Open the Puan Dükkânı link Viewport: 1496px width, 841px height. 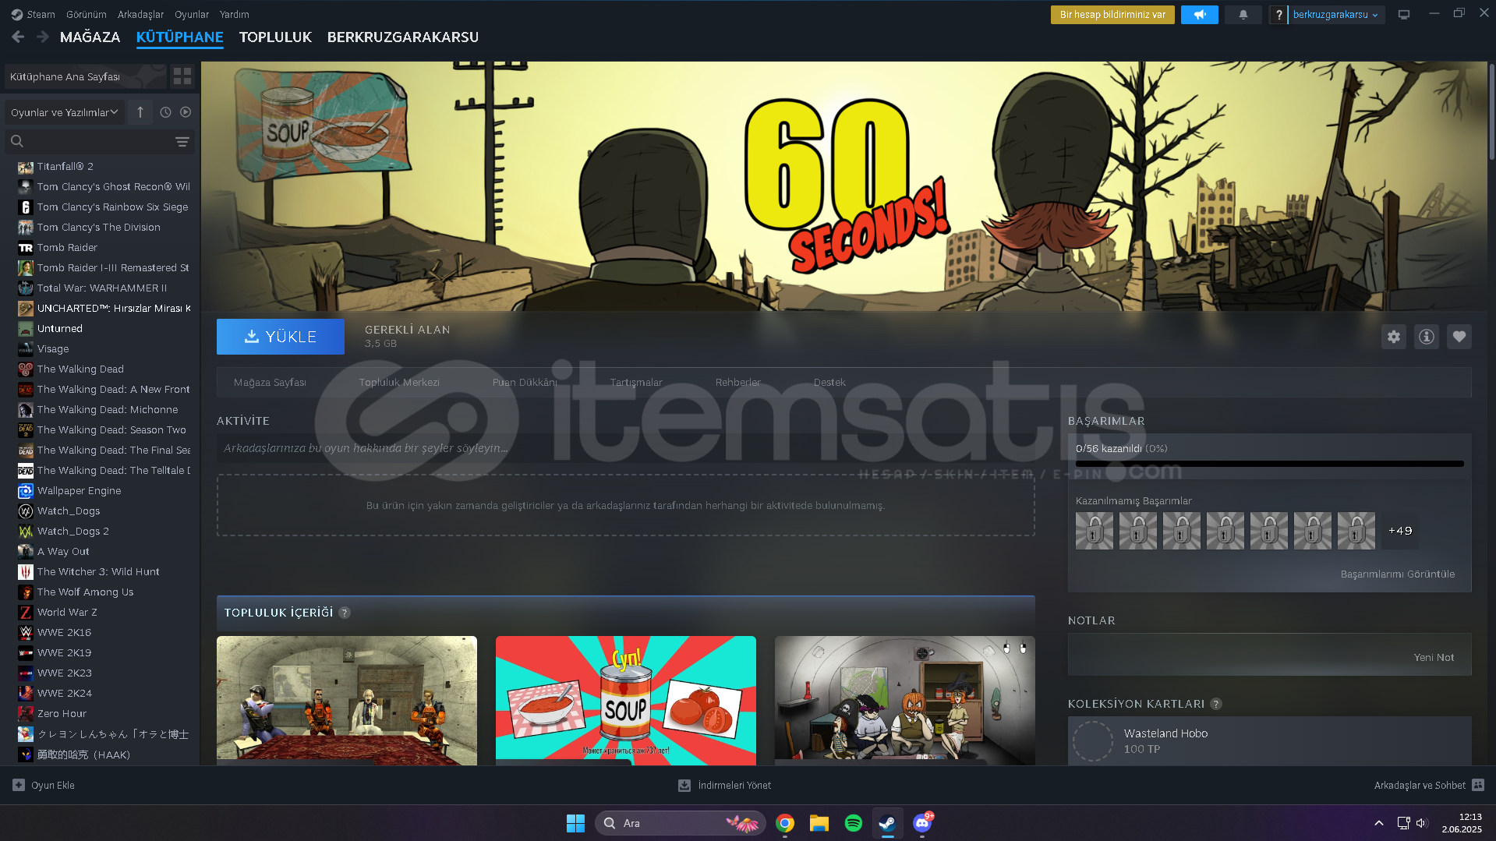pyautogui.click(x=525, y=382)
